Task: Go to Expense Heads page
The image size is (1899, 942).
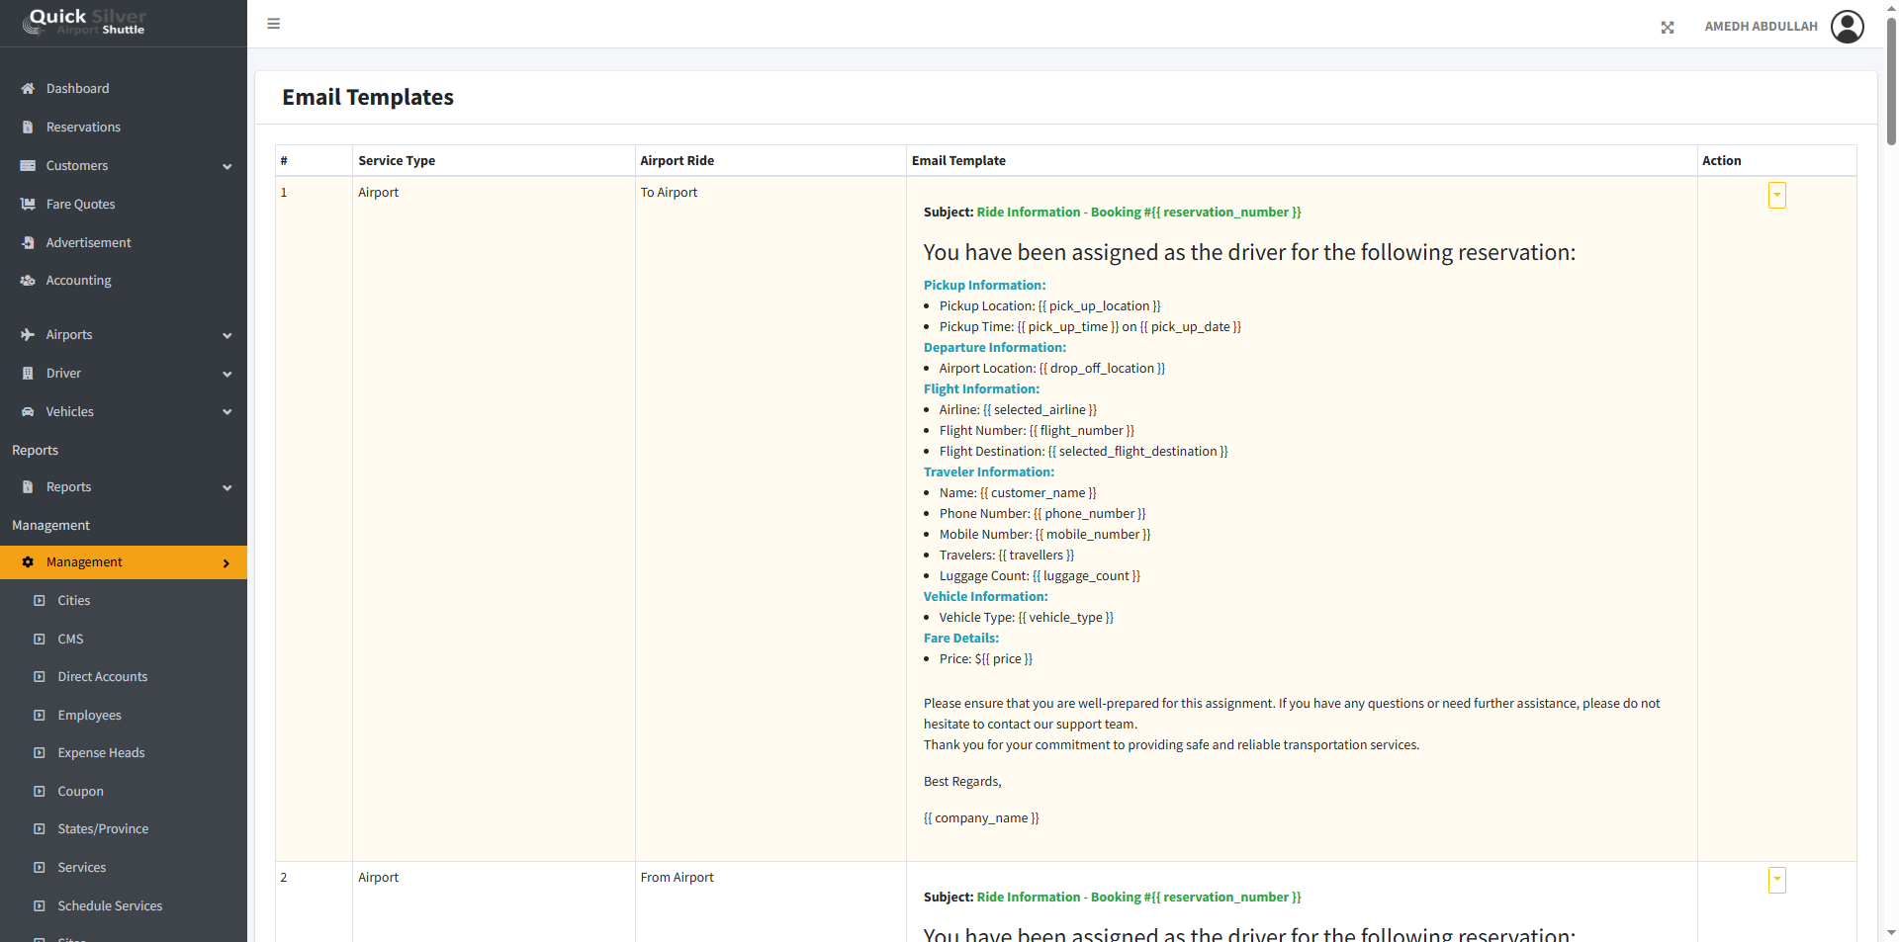Action: click(101, 753)
